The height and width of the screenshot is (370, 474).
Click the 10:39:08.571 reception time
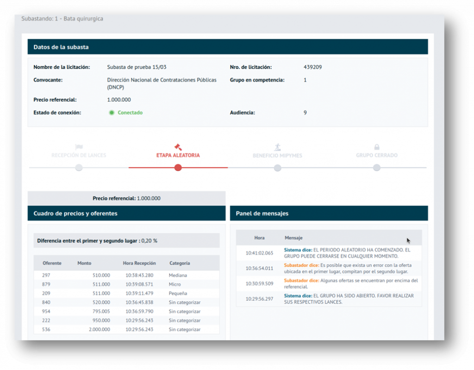139,284
